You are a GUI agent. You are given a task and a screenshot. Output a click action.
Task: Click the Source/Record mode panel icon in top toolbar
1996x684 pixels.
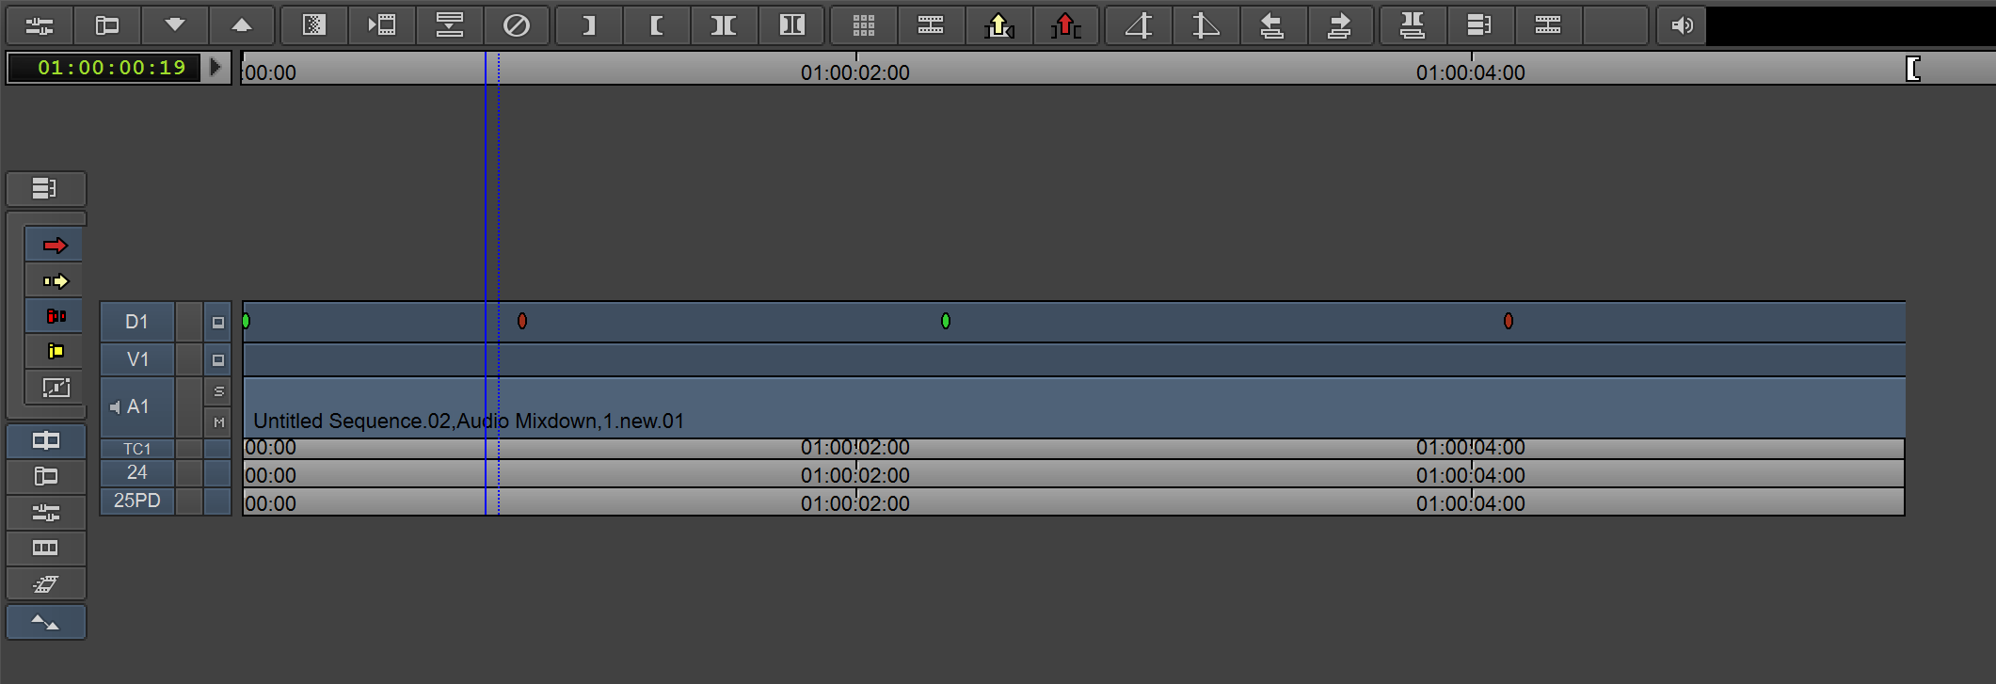click(107, 25)
